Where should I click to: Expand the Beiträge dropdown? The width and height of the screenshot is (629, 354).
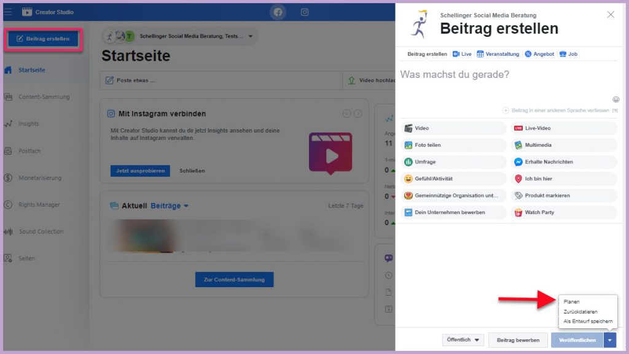[170, 206]
